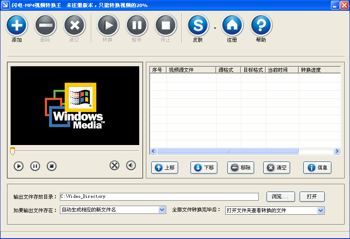Open the 皮肤 (skin) S icon
This screenshot has width=350, height=239.
198,25
